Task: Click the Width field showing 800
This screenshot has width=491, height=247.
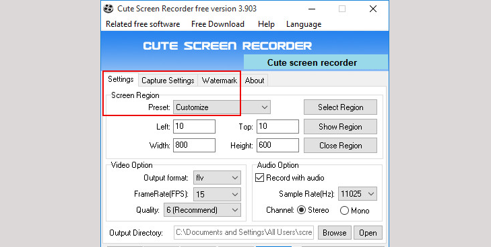Action: 194,145
